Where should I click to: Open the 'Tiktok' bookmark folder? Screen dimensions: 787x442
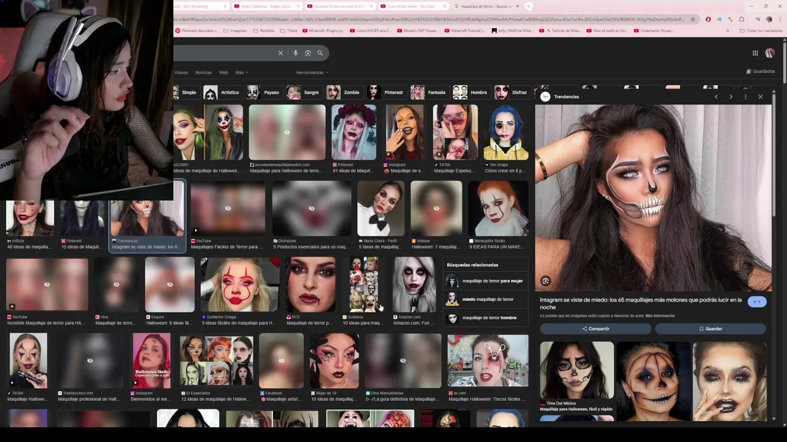[289, 31]
